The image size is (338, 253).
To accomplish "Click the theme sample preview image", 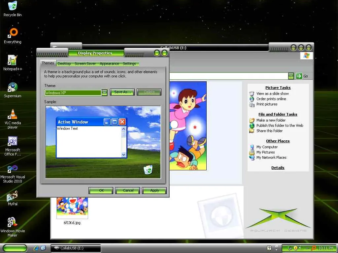I will pyautogui.click(x=103, y=142).
